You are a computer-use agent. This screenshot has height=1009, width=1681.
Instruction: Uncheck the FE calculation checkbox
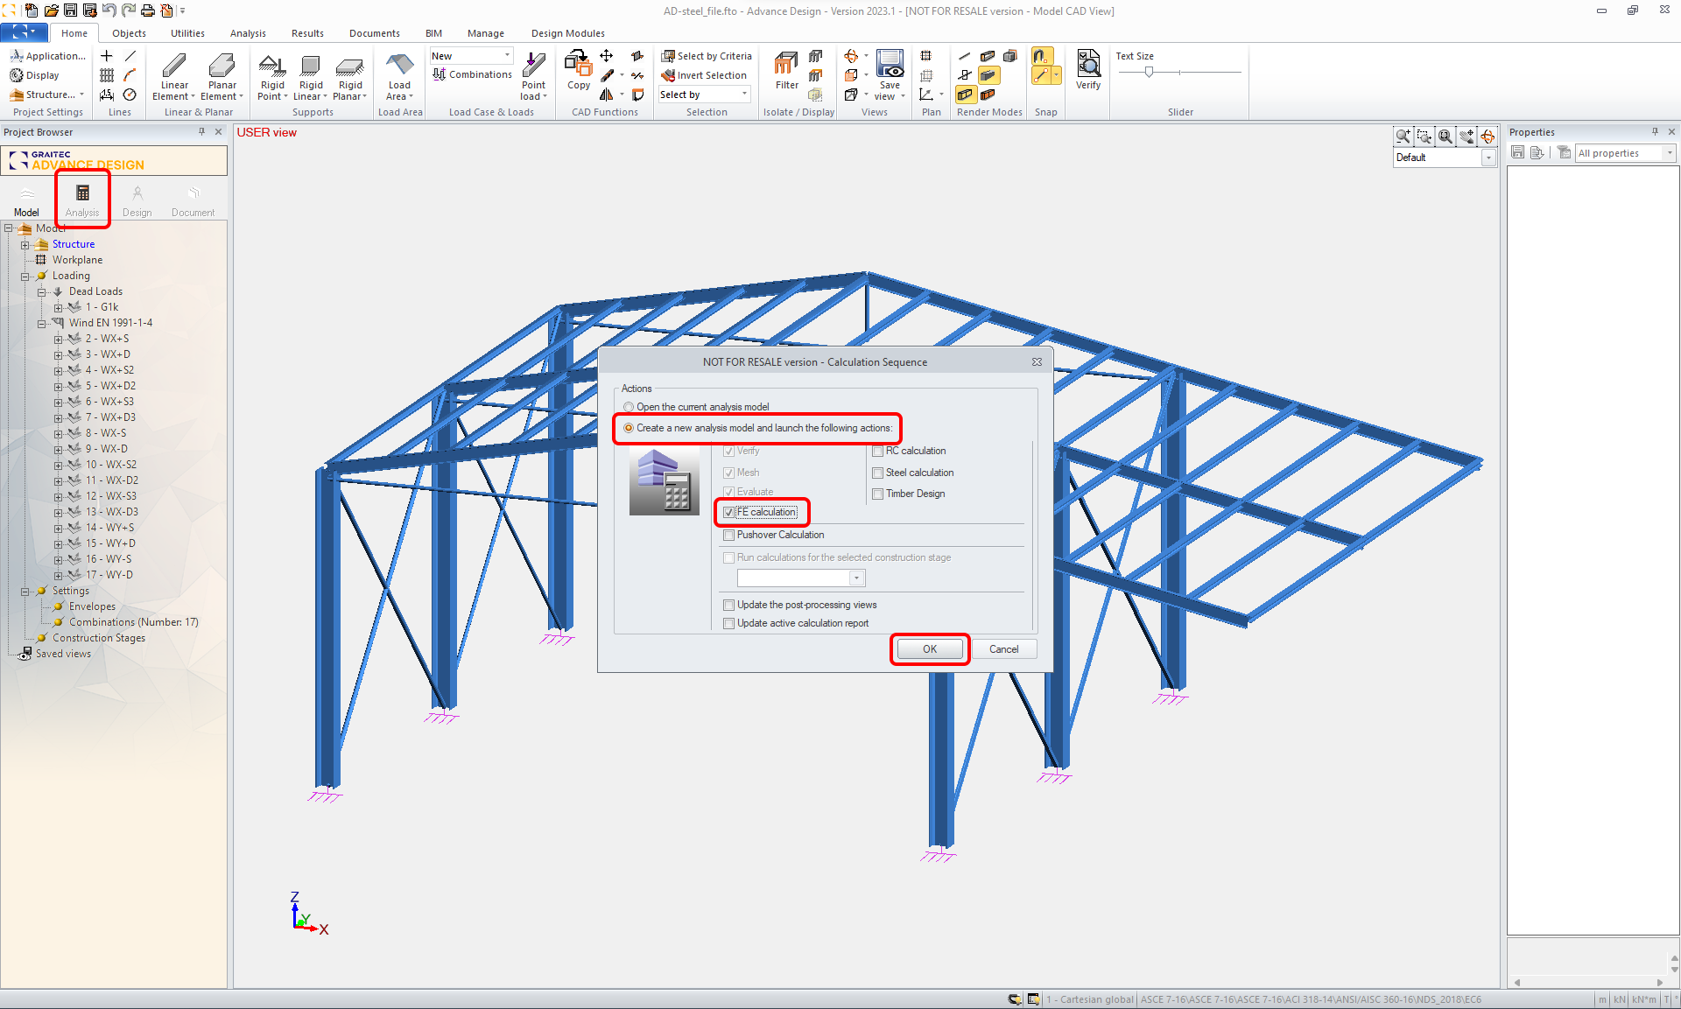point(729,512)
